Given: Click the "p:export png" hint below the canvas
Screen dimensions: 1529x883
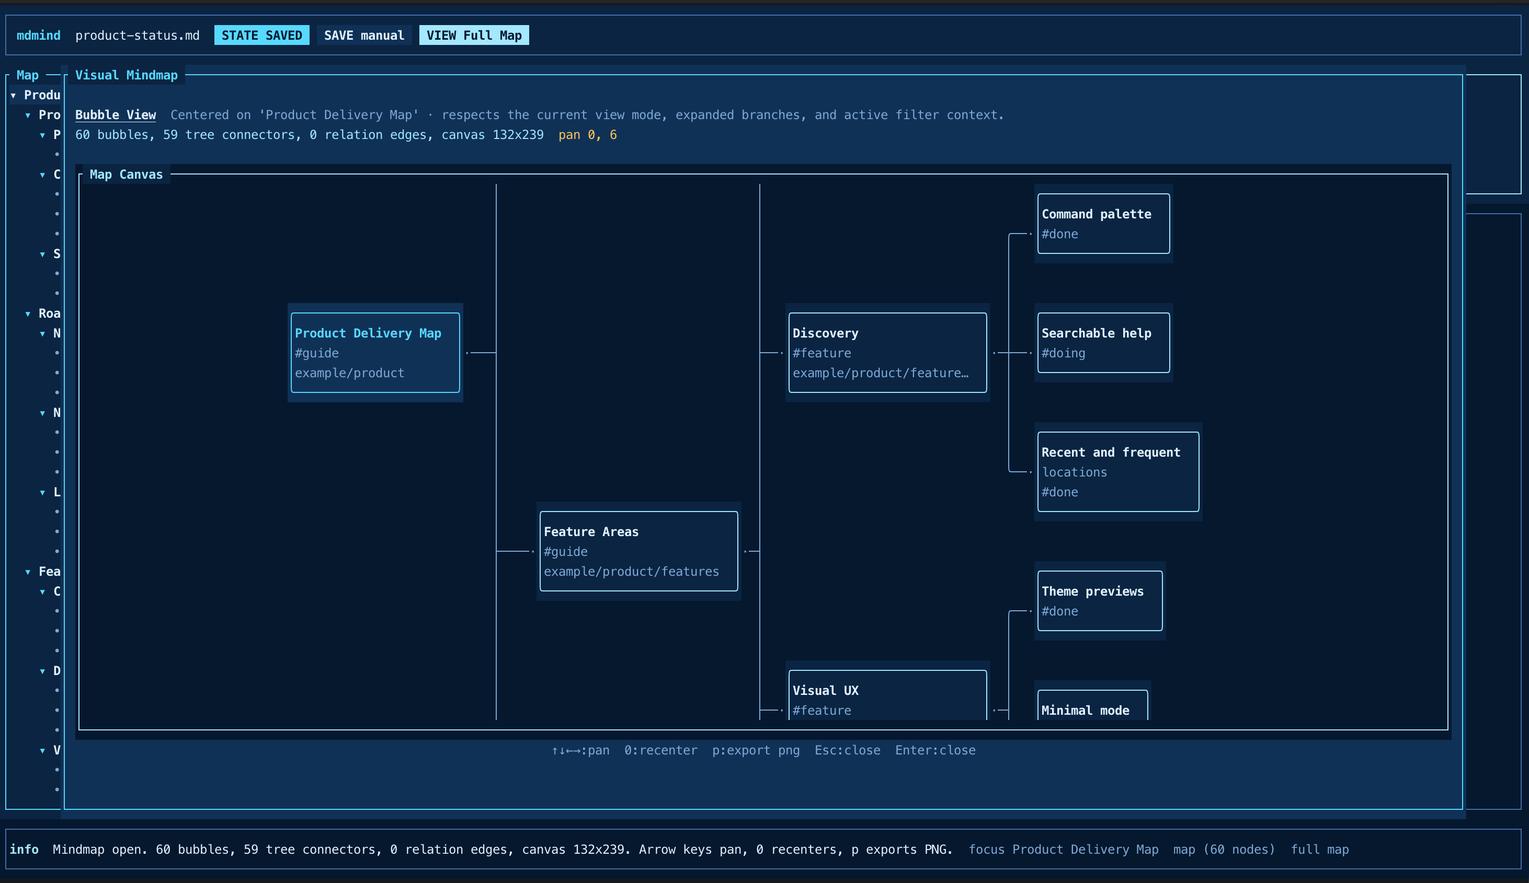Looking at the screenshot, I should click(x=756, y=750).
